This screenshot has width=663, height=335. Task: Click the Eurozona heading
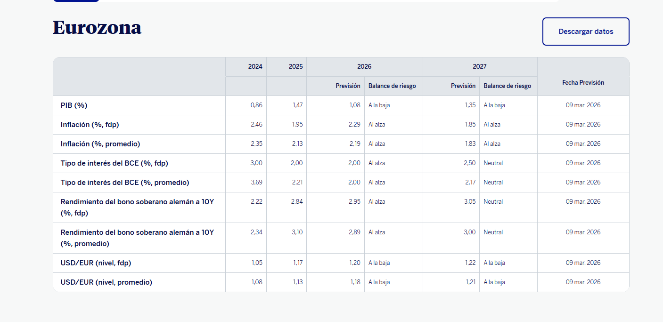97,28
